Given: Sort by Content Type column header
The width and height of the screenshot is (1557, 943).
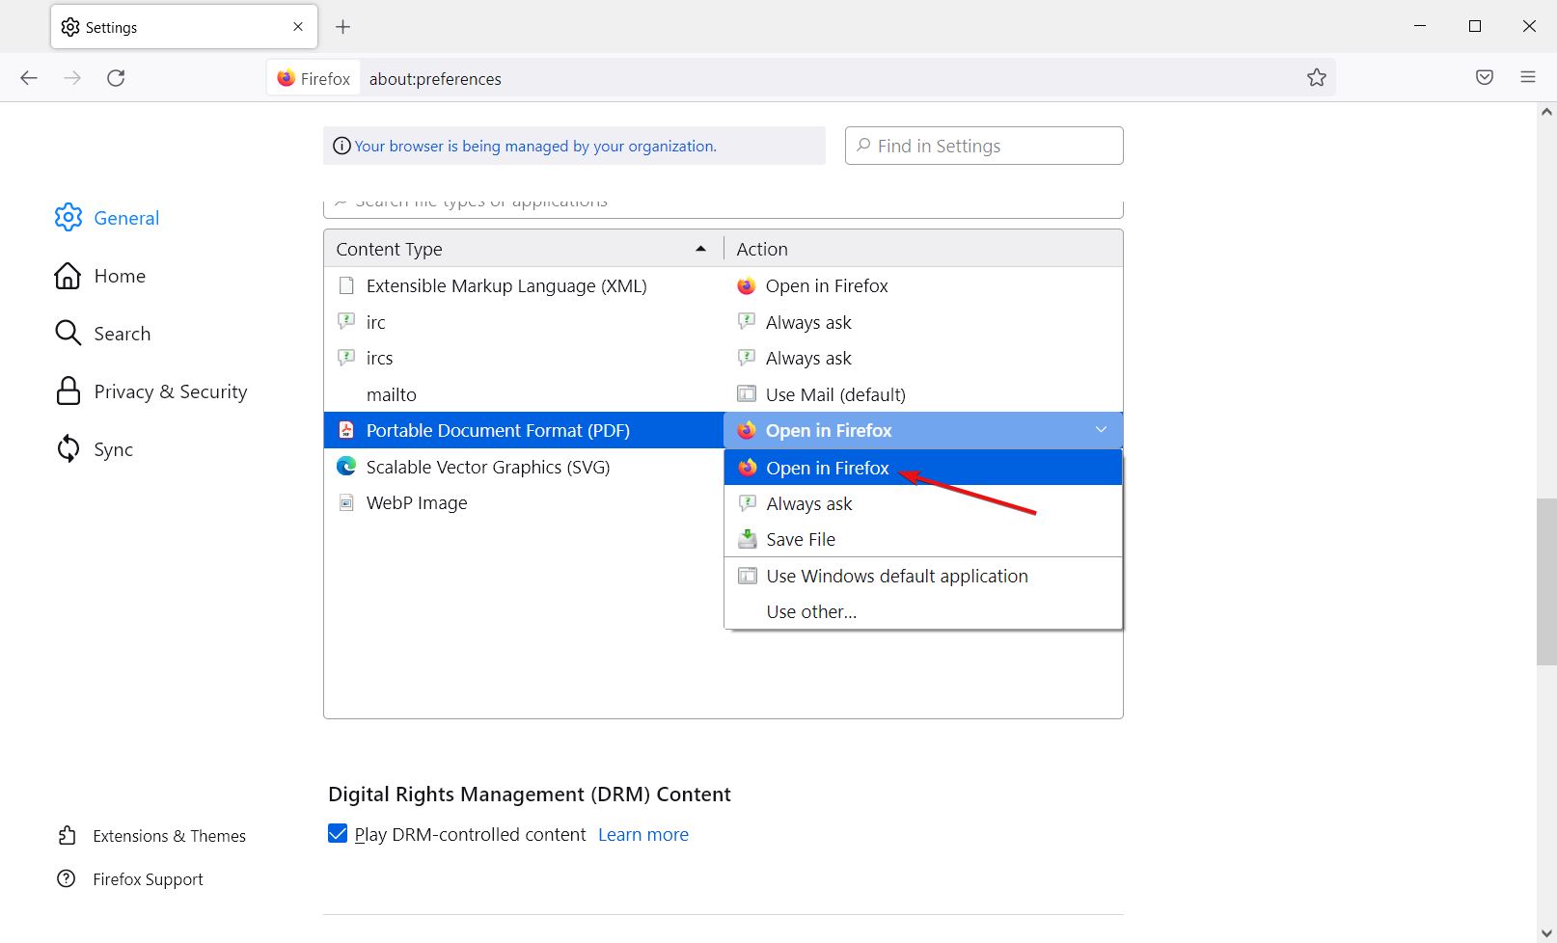Looking at the screenshot, I should coord(523,249).
